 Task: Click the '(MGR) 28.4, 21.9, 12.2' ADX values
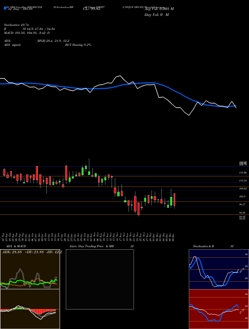click(53, 41)
